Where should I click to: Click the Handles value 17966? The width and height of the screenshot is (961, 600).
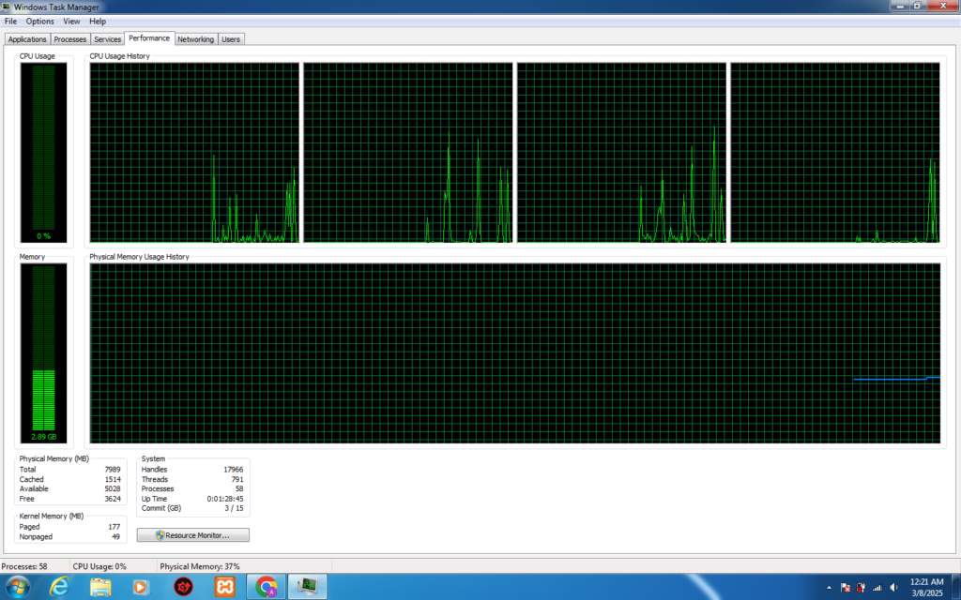(234, 470)
